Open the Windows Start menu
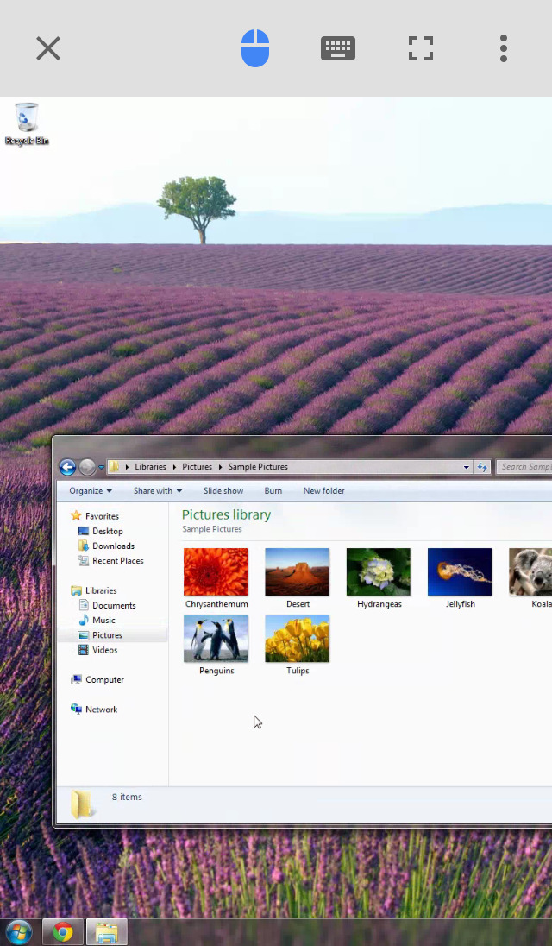Viewport: 552px width, 946px height. (x=19, y=932)
